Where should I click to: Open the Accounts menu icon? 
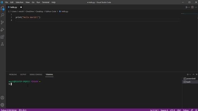[2, 98]
